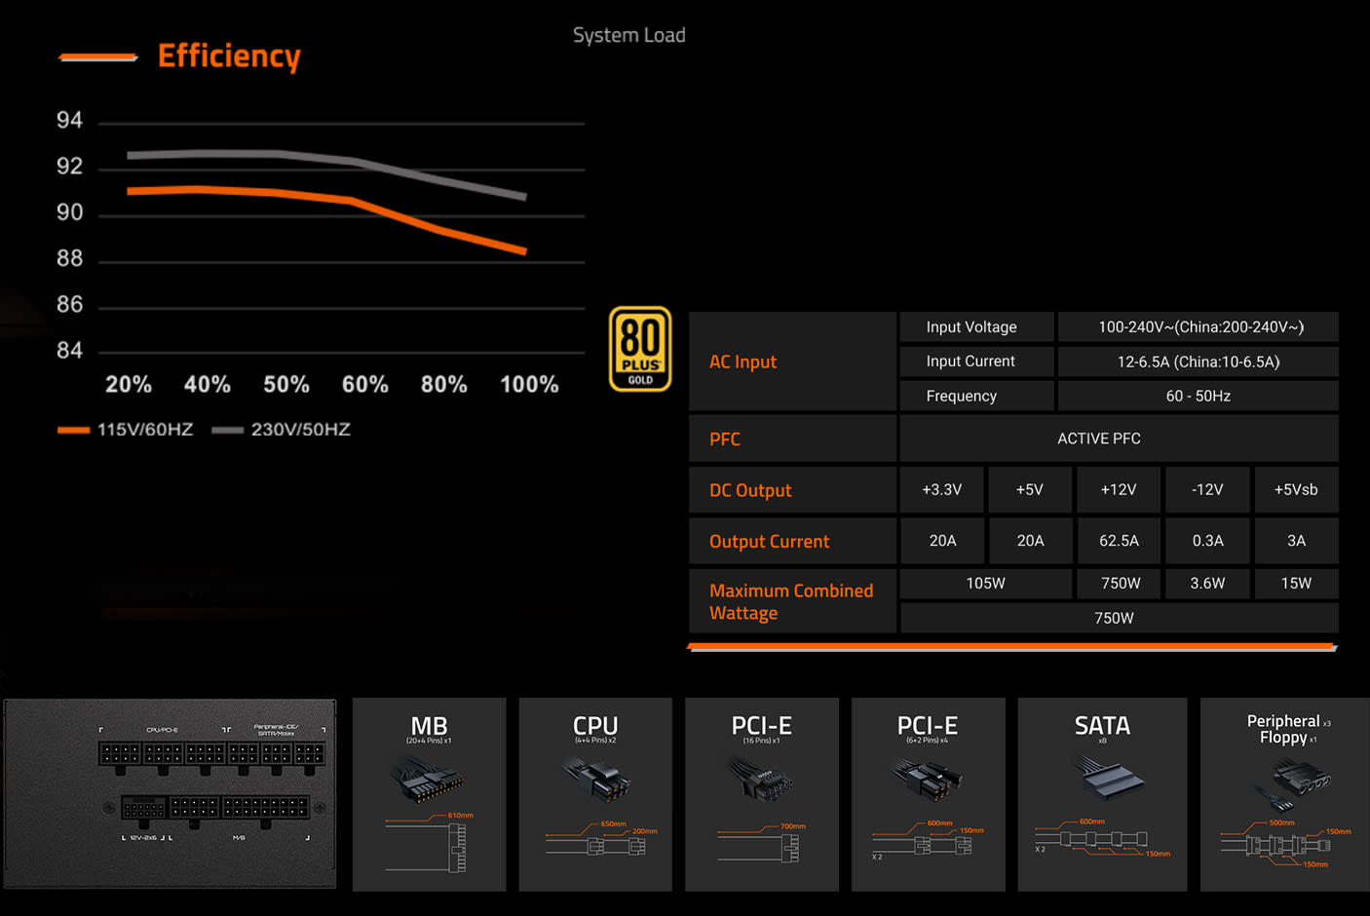The width and height of the screenshot is (1370, 916).
Task: Select the PFC row header
Action: [x=792, y=439]
